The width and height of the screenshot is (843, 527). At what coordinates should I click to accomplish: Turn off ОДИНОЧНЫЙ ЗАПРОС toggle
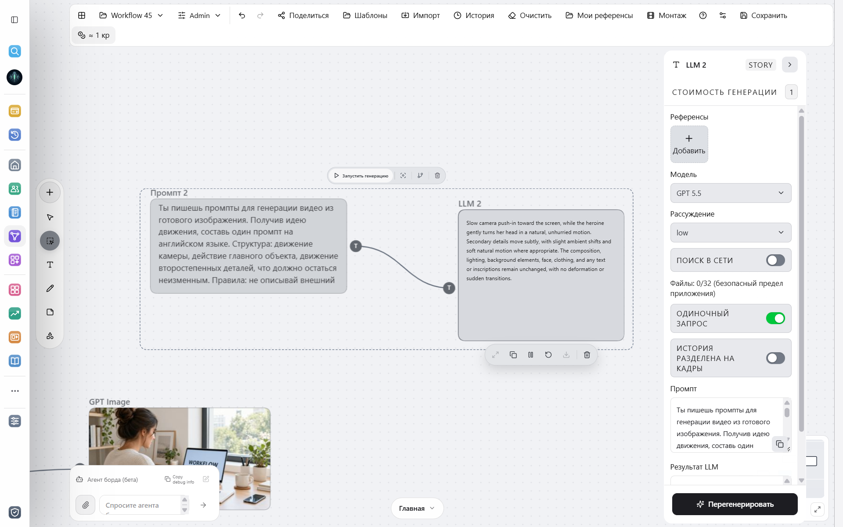[775, 318]
